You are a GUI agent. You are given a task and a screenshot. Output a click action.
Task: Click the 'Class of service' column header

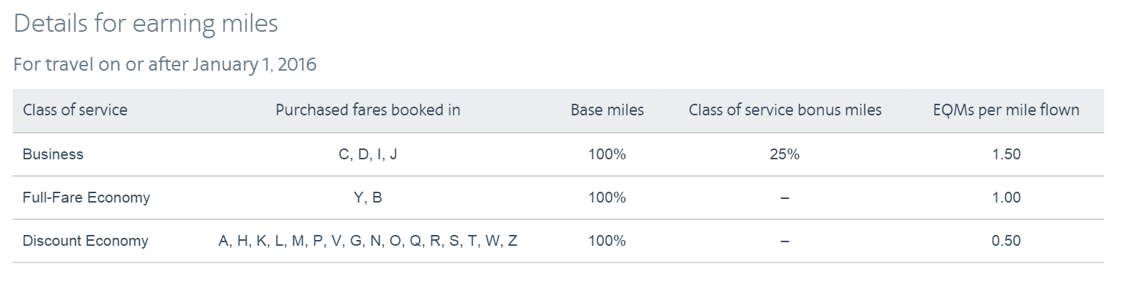point(75,110)
